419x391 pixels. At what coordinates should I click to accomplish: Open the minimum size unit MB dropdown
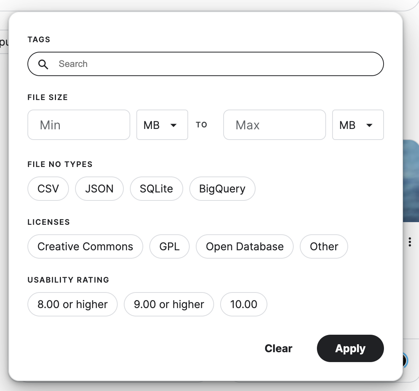(x=162, y=125)
